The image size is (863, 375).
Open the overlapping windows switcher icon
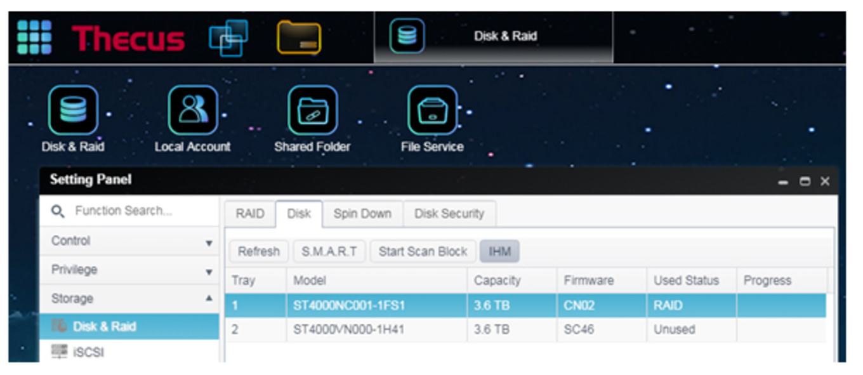[x=228, y=37]
